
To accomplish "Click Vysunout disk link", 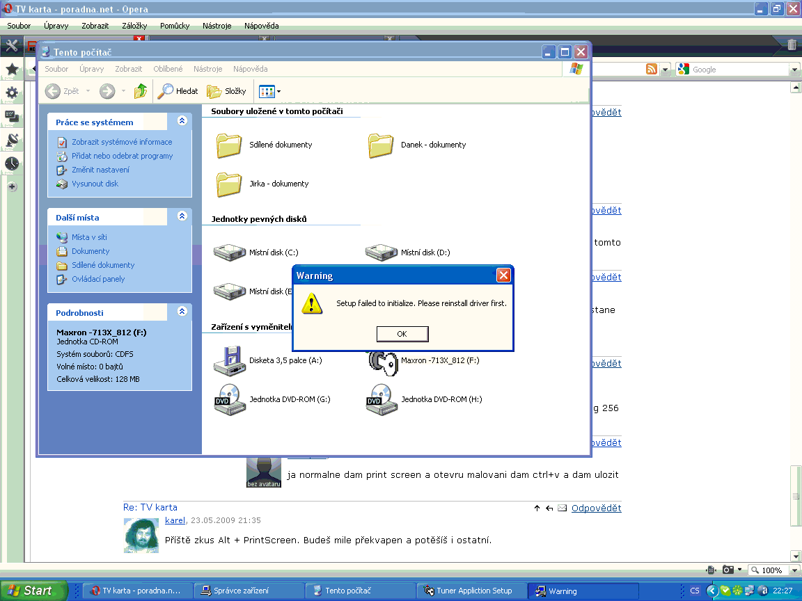I will [95, 184].
